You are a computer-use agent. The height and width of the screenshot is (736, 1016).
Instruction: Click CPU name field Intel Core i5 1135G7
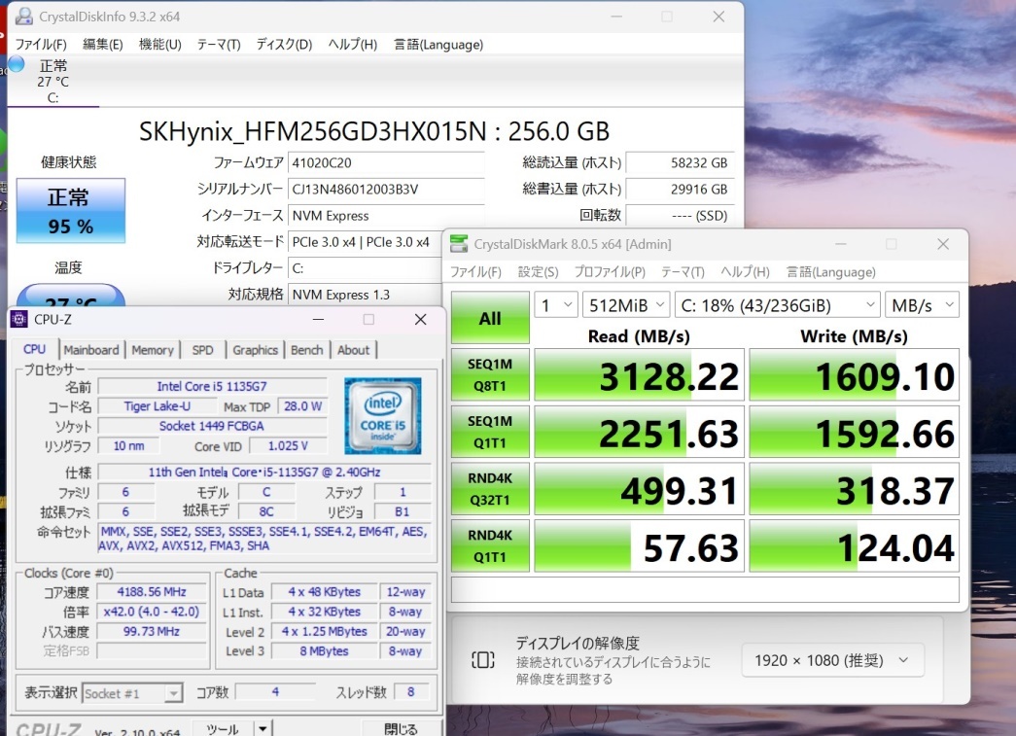(x=212, y=386)
